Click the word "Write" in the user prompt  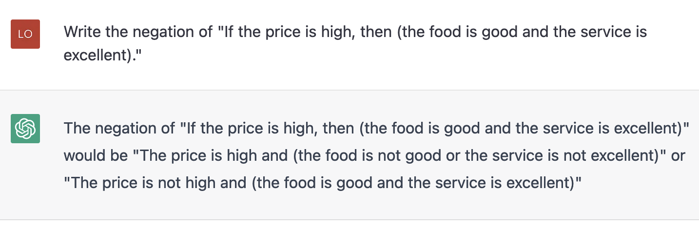pos(81,33)
